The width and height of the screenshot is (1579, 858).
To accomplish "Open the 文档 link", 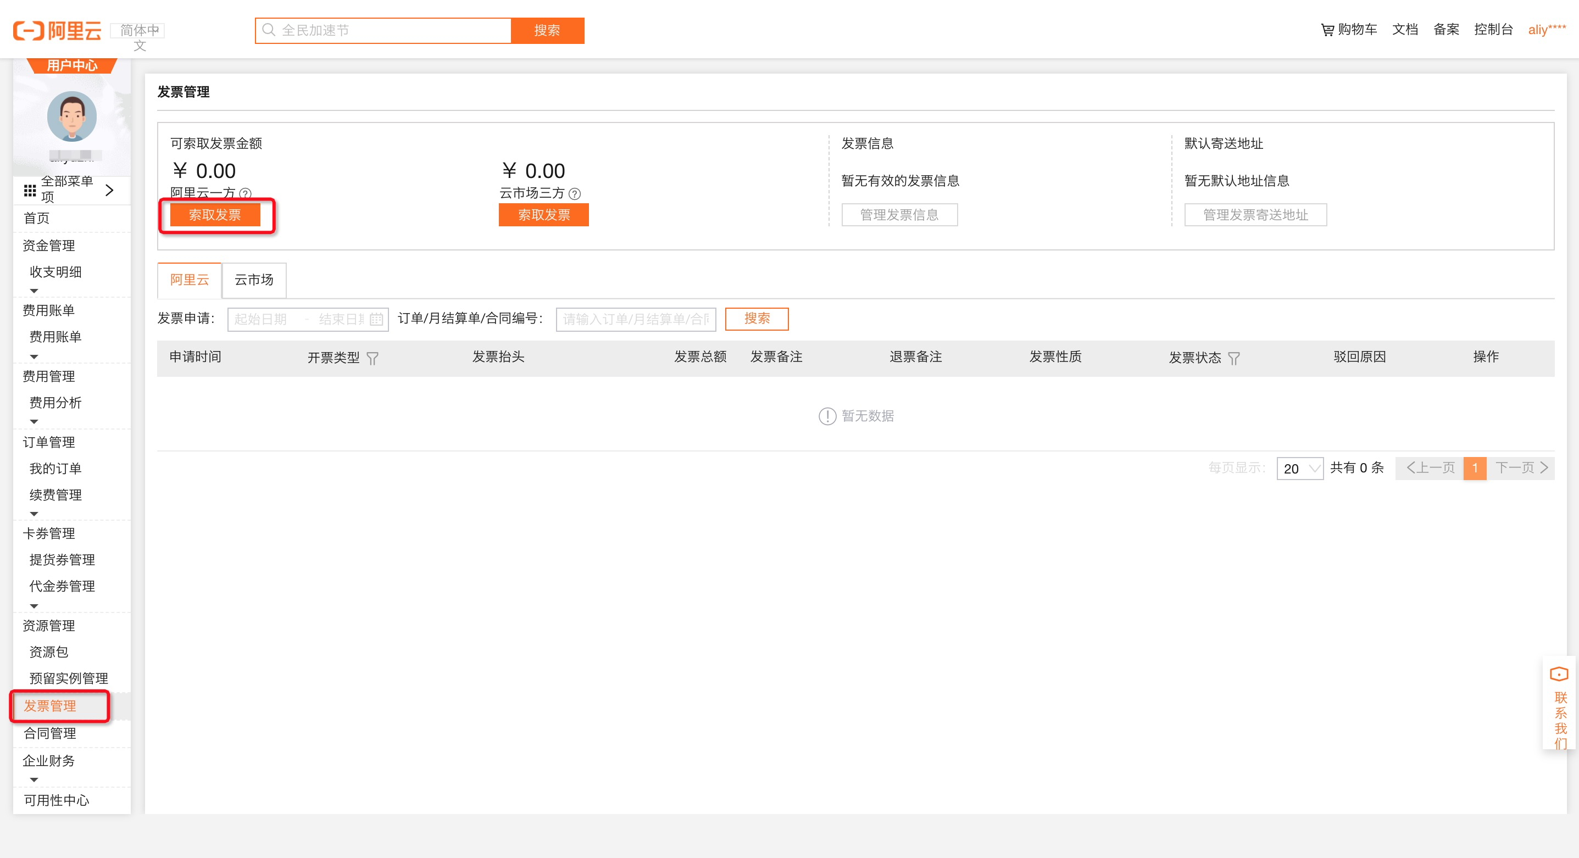I will [1405, 30].
